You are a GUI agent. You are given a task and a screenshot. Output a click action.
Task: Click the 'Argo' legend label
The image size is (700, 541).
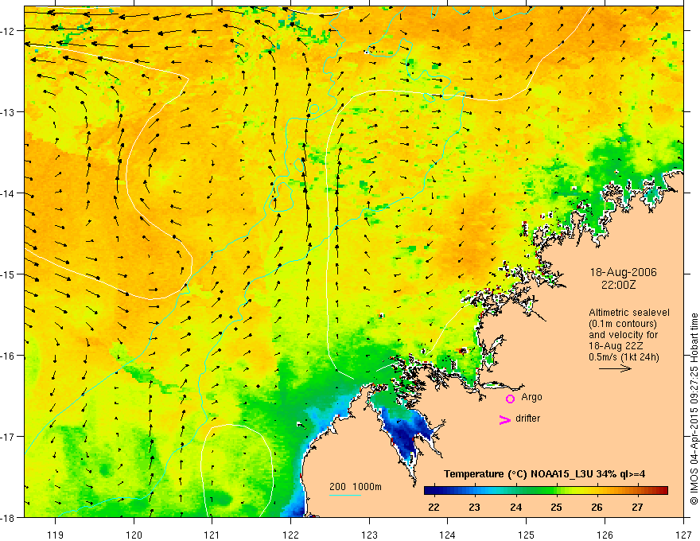tap(531, 397)
